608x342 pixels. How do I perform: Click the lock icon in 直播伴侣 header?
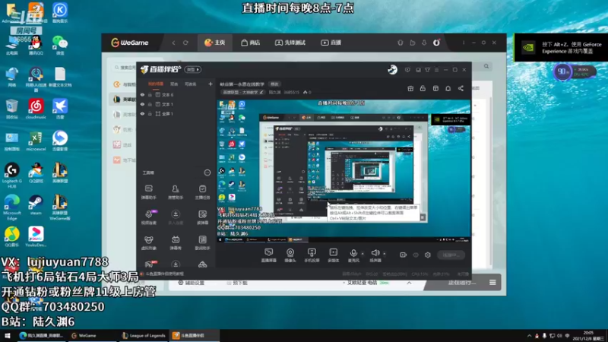pyautogui.click(x=423, y=88)
